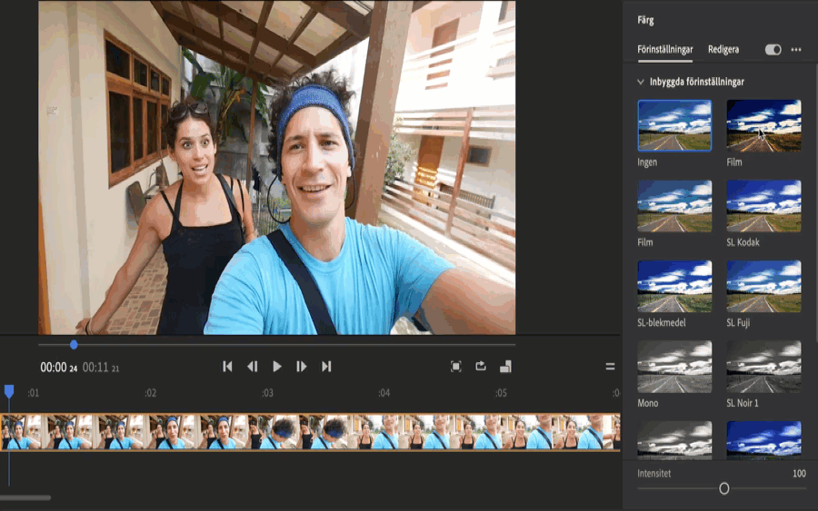Switch to the Redigera tab
Viewport: 818px width, 511px height.
(723, 50)
